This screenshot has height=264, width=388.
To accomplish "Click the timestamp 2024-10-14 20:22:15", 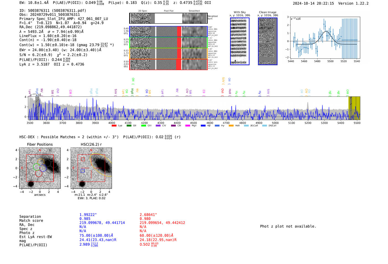I will click(313, 3).
